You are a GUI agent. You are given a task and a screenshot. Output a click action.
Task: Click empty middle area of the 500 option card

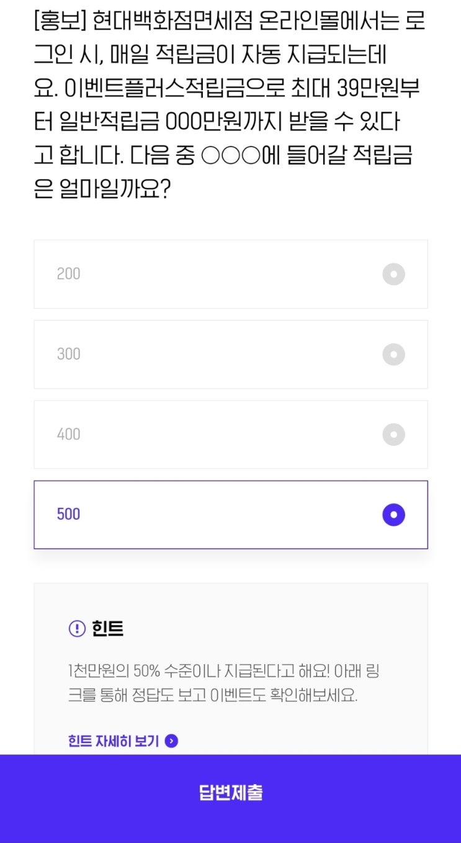230,514
